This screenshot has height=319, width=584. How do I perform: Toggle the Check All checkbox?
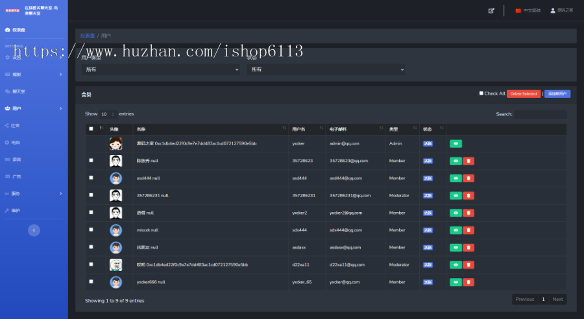click(481, 93)
